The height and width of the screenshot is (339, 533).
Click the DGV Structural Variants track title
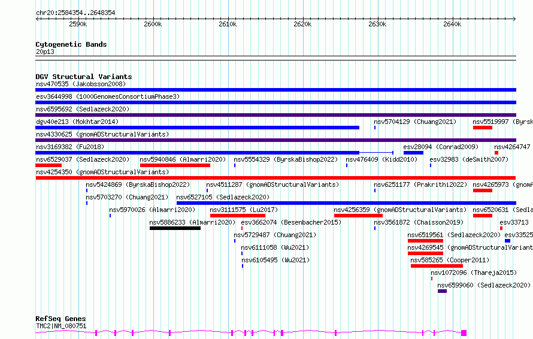click(84, 77)
